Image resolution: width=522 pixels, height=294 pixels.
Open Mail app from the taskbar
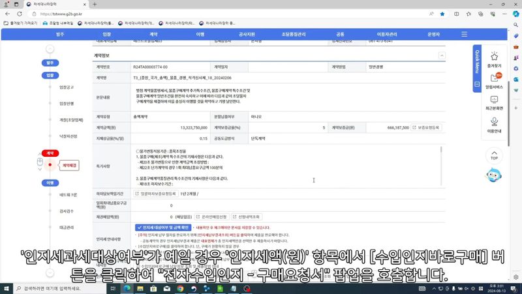167,289
